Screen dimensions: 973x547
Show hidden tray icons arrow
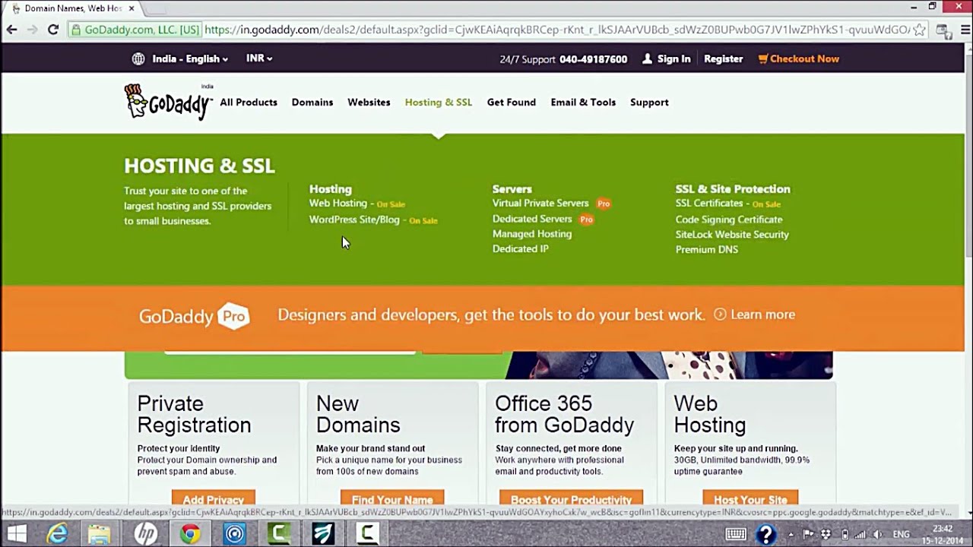791,534
